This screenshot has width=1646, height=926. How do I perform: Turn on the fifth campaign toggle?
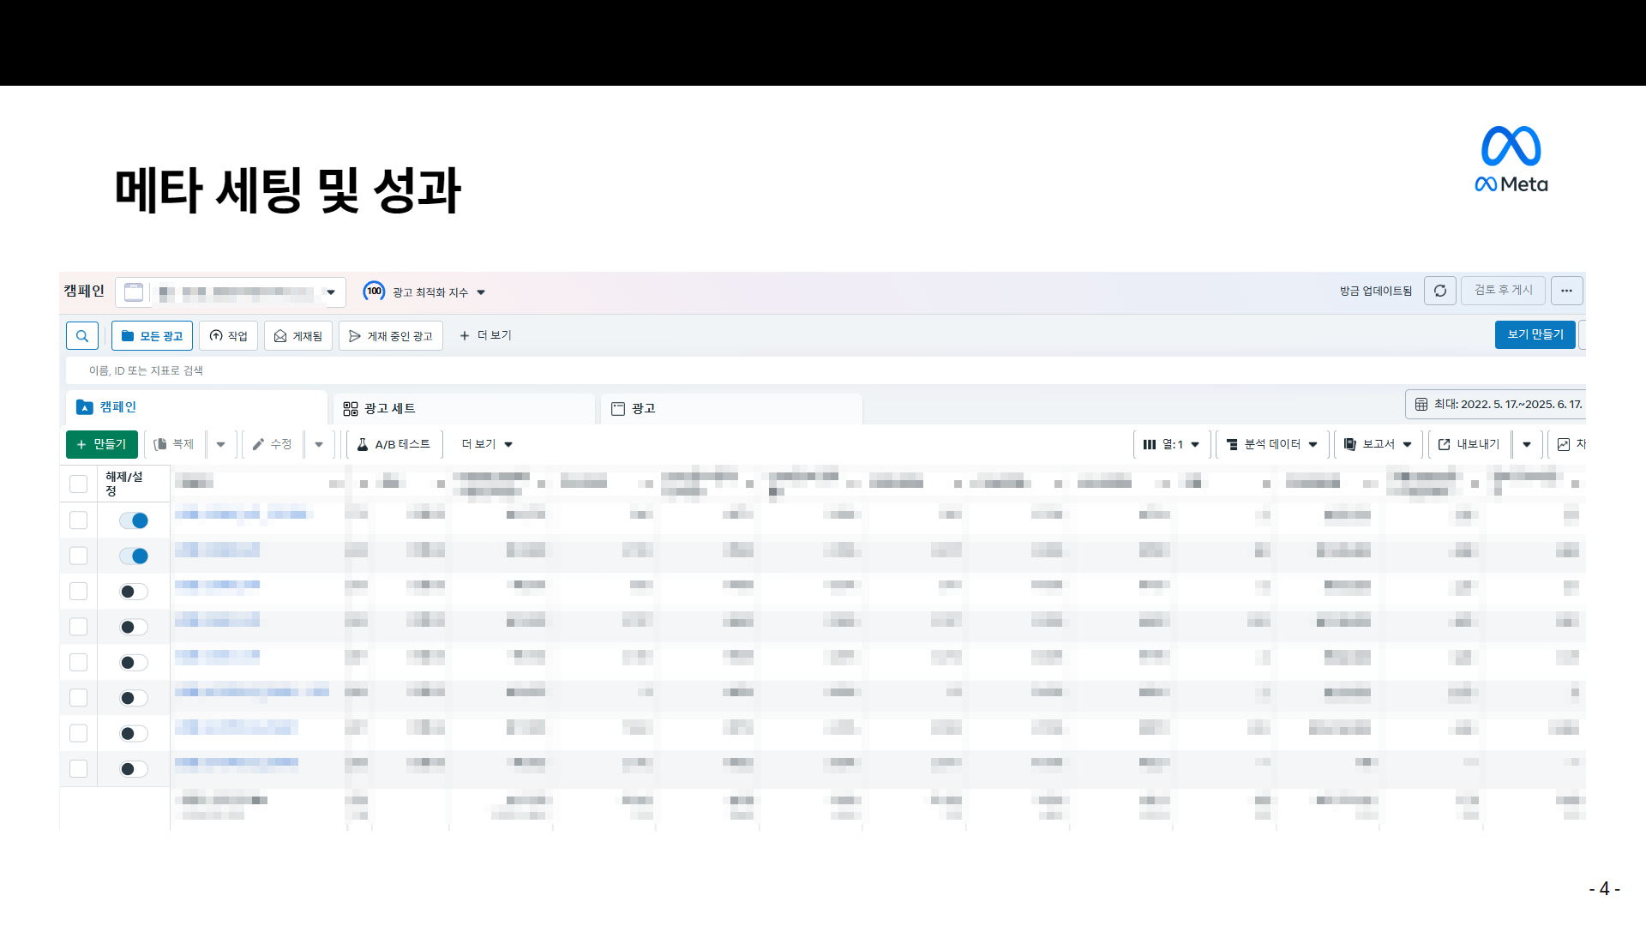(x=134, y=662)
